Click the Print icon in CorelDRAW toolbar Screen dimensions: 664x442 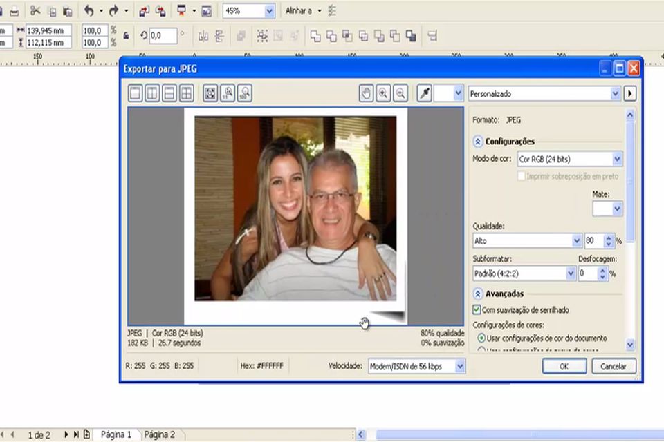(x=14, y=11)
